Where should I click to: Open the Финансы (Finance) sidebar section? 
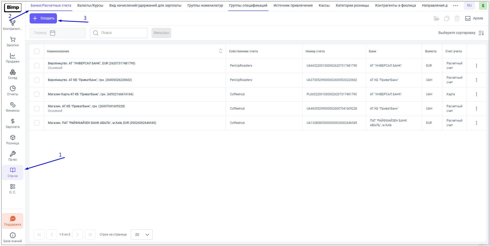coord(13,107)
